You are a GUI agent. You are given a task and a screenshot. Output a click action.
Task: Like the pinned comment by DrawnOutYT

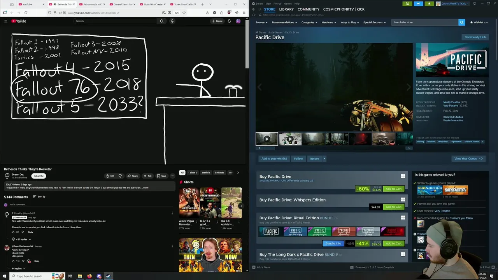tap(13, 232)
